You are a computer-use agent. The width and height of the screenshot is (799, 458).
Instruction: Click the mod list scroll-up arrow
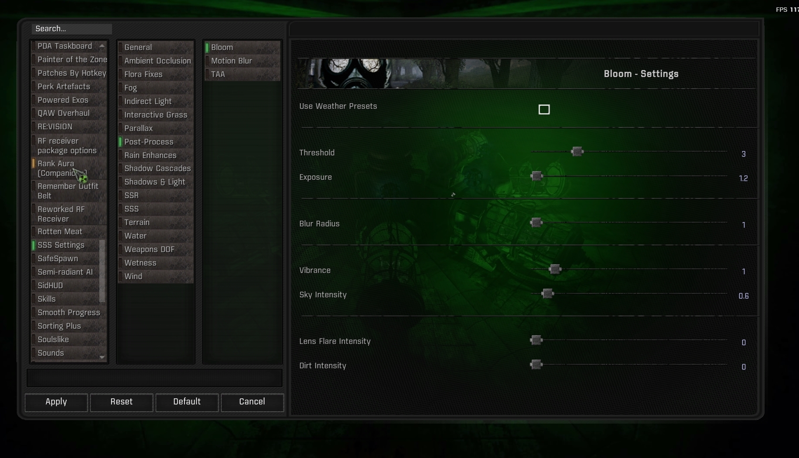click(x=102, y=46)
